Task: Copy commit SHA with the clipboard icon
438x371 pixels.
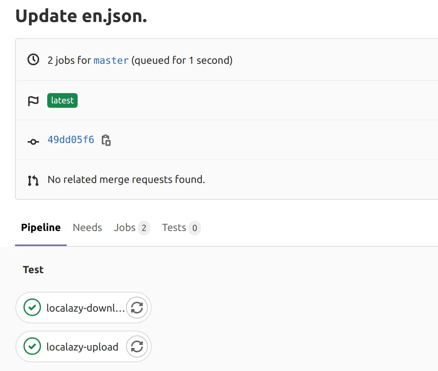Action: point(106,140)
